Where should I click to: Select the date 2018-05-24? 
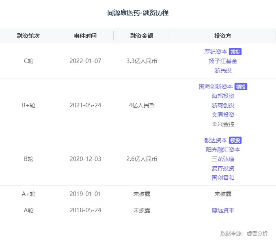click(85, 210)
